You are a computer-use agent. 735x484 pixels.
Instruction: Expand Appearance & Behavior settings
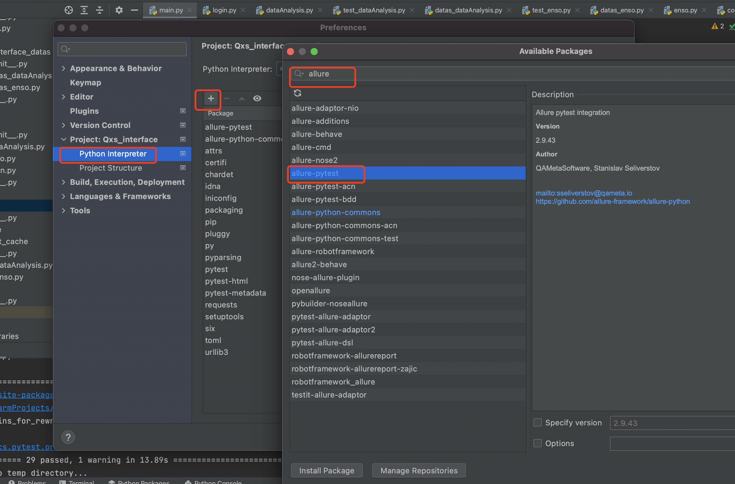click(x=64, y=68)
